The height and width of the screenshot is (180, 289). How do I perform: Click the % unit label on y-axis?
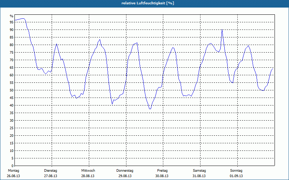(12, 16)
